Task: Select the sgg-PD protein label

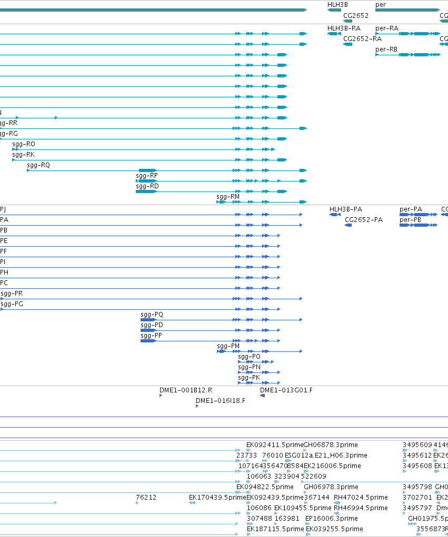Action: [x=152, y=325]
